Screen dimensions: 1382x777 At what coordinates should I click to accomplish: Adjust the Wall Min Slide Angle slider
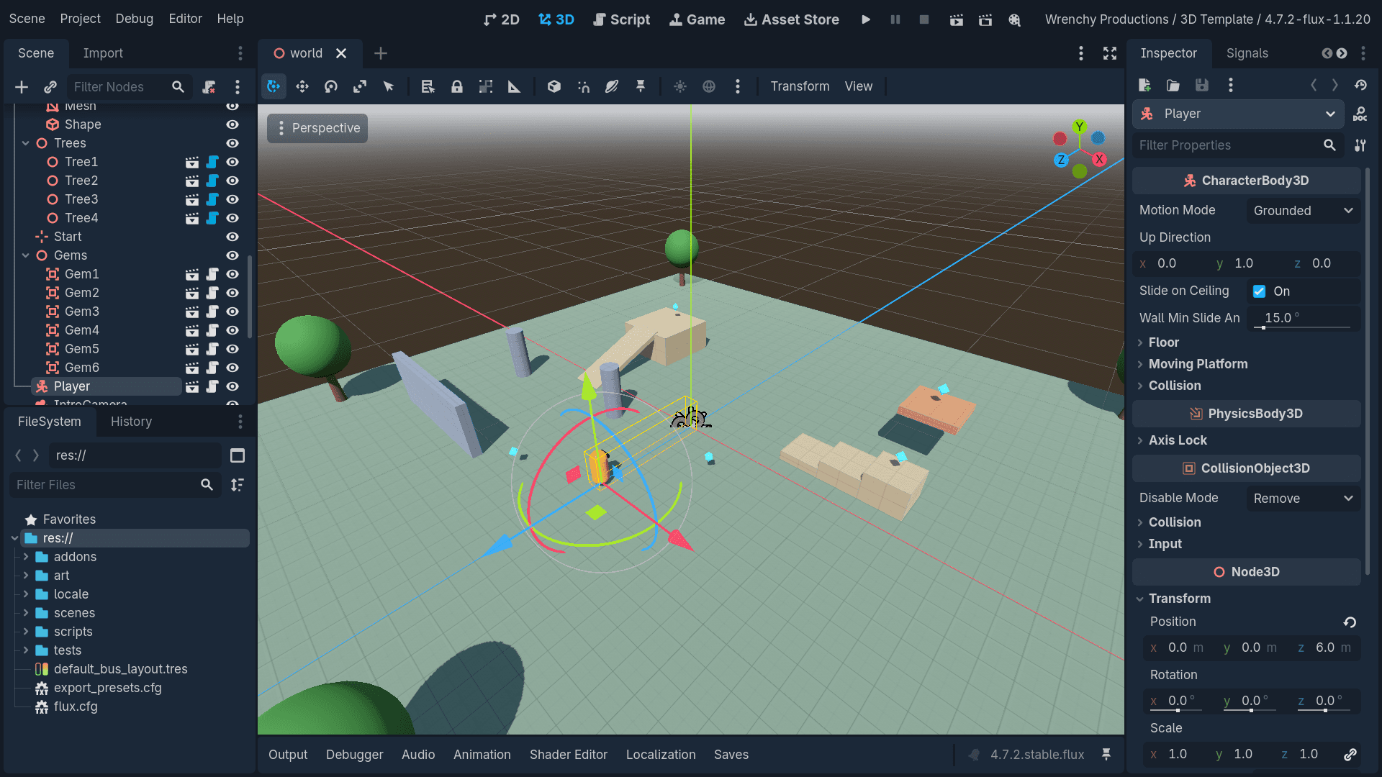[x=1304, y=327]
